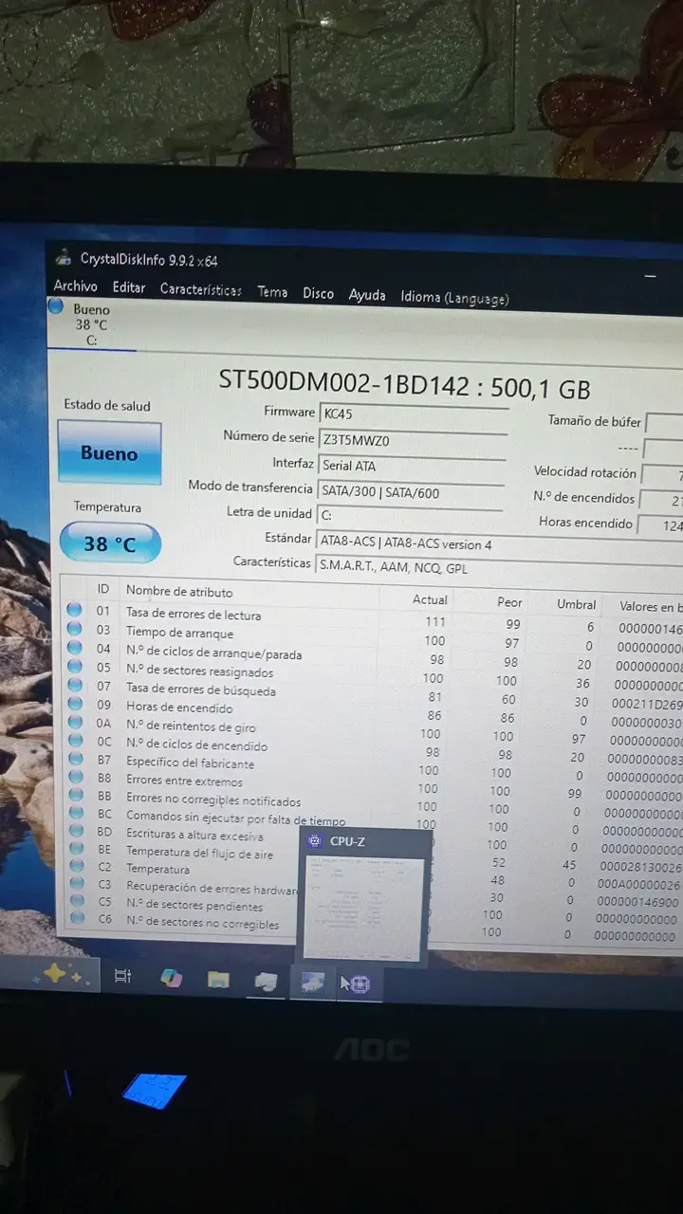This screenshot has width=683, height=1214.
Task: Click the transfer mode field SATA/300 | SATA/600
Action: point(410,492)
